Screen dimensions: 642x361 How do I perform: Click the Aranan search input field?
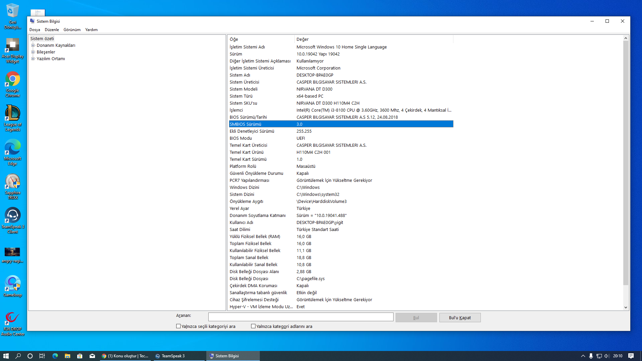(300, 317)
